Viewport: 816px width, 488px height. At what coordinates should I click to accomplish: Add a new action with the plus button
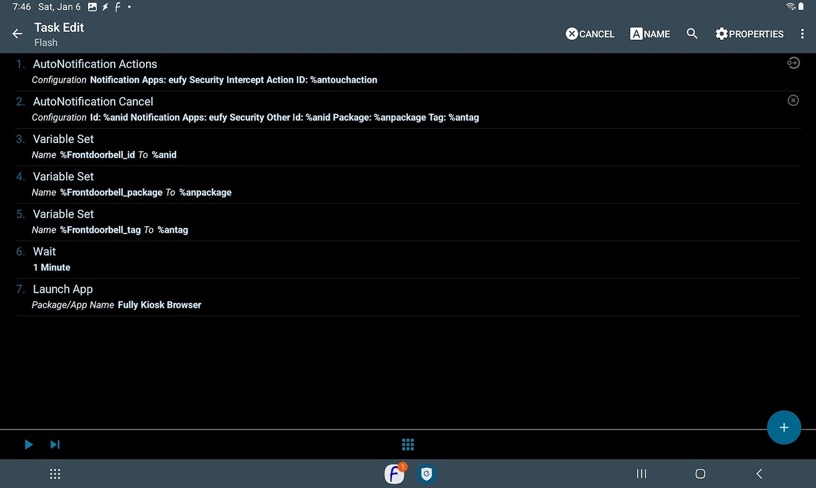[x=784, y=427]
